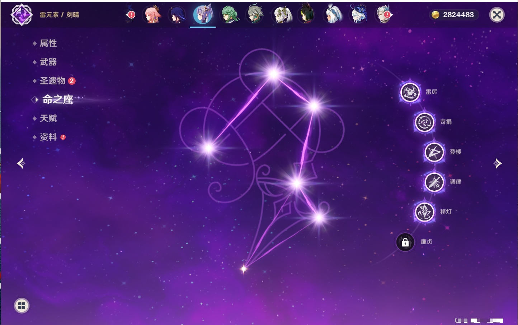This screenshot has height=325, width=518.
Task: Click the 苛捐 label text
Action: (x=446, y=122)
